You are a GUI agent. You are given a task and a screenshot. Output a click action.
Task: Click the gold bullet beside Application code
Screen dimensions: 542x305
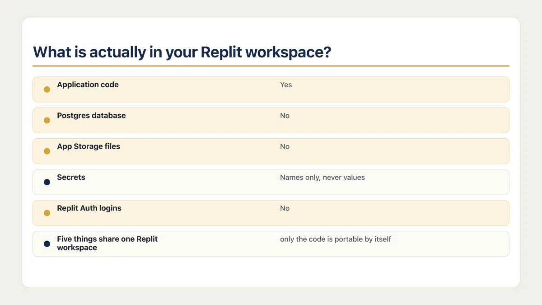(47, 89)
